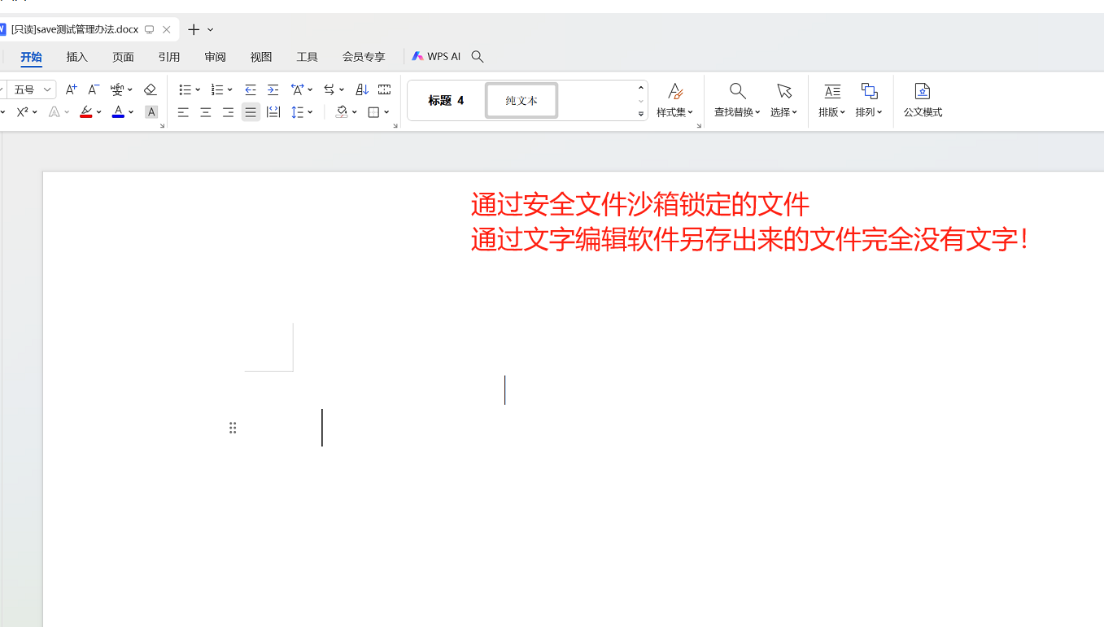1104x627 pixels.
Task: Click the increase indent icon
Action: tap(273, 89)
